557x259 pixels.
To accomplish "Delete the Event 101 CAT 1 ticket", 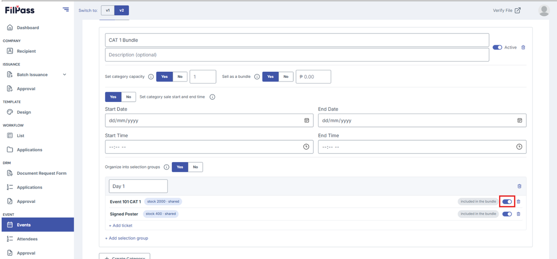I will click(x=518, y=202).
